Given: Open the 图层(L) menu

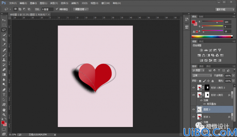Looking at the screenshot, I should click(x=43, y=3).
